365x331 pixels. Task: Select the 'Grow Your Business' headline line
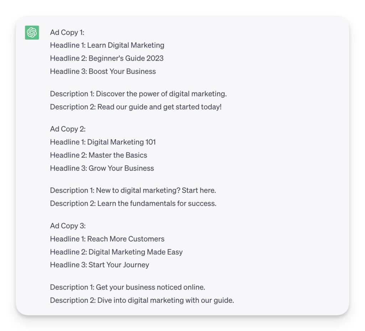[x=102, y=168]
